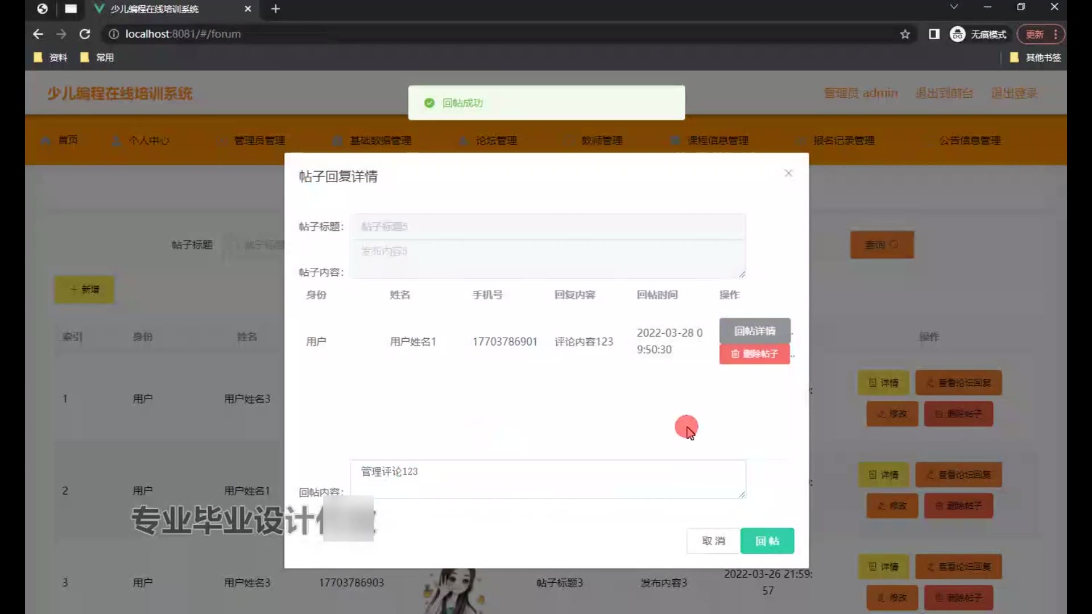
Task: Click the red 删除帖子 button in reply row
Action: coord(754,354)
